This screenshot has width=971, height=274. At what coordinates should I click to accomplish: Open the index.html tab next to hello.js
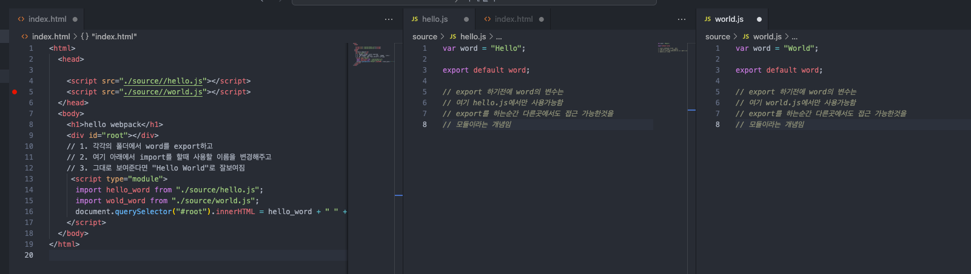pyautogui.click(x=513, y=19)
